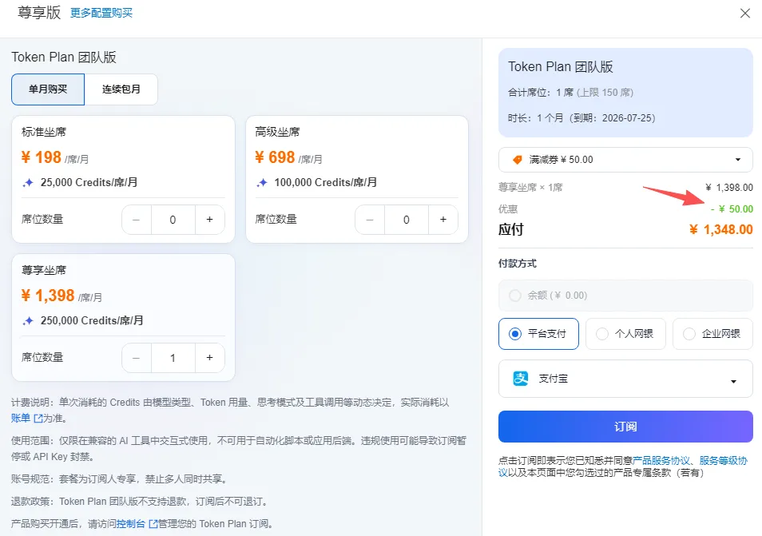Click the 尊享版 dialog title
This screenshot has height=536, width=762.
pyautogui.click(x=39, y=13)
